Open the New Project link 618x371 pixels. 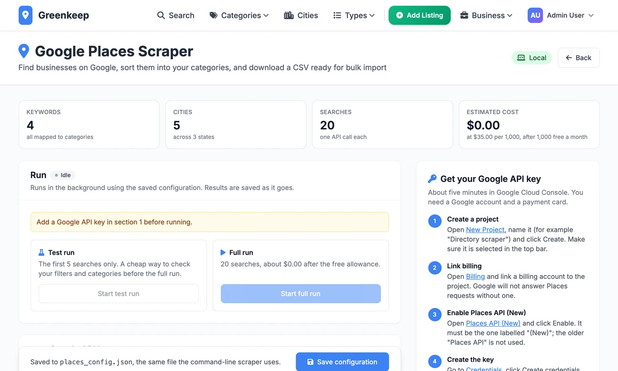[x=485, y=230]
